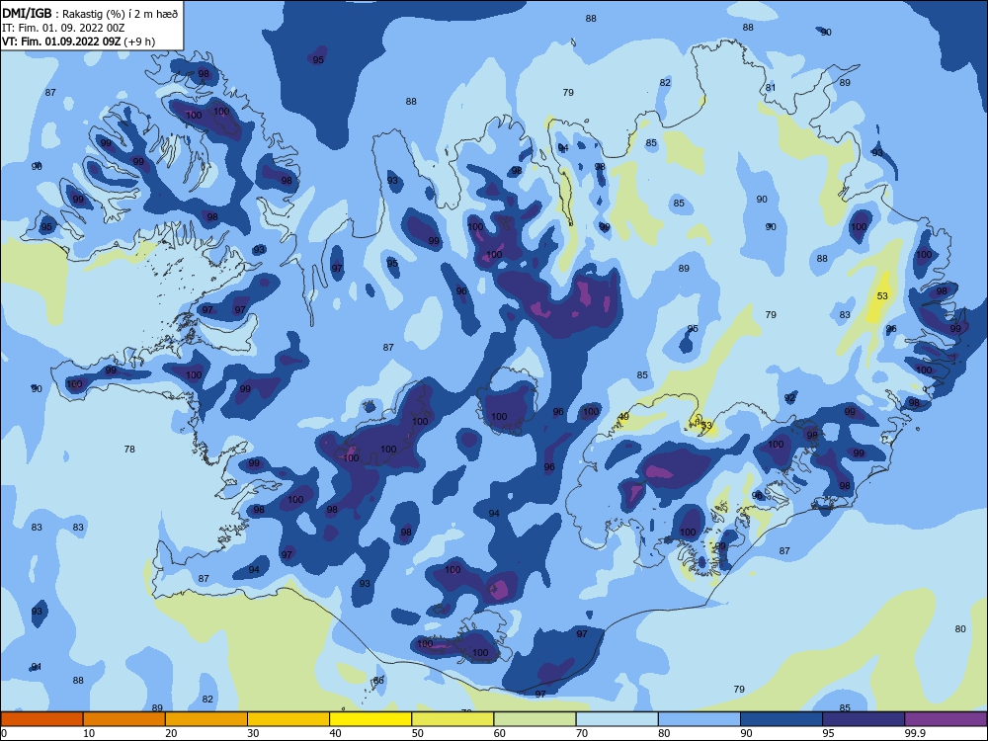Image resolution: width=988 pixels, height=741 pixels.
Task: Select the legend tick label '40'
Action: (x=335, y=733)
